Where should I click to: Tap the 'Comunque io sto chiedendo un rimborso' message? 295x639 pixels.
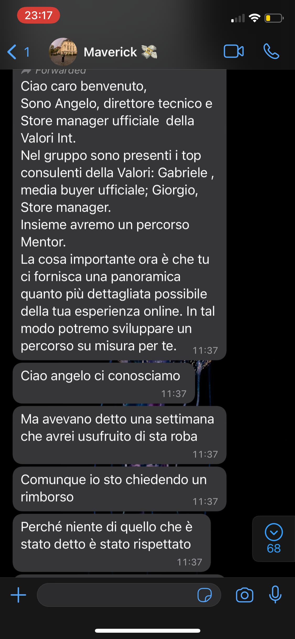point(120,489)
